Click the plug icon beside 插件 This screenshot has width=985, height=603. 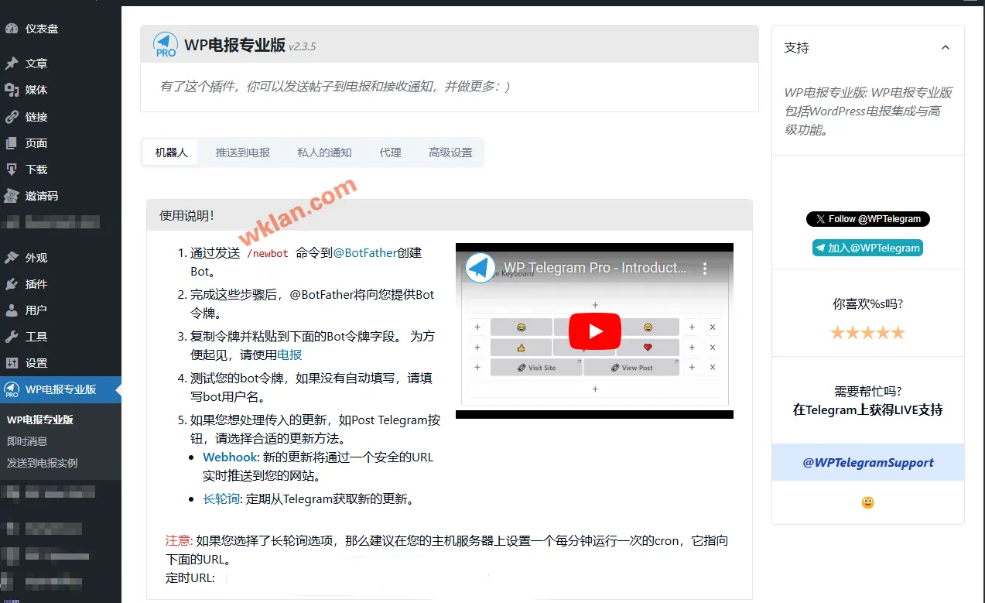tap(12, 284)
